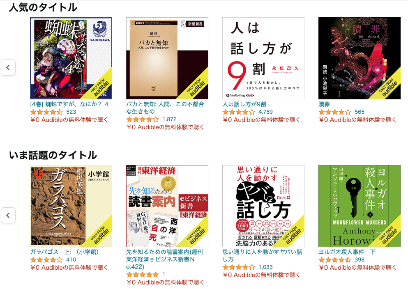Click Audible free trial link under 贖罪
Image resolution: width=408 pixels, height=289 pixels.
[357, 119]
